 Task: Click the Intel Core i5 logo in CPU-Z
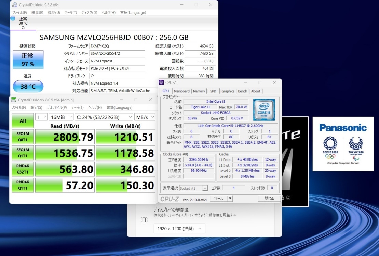(264, 110)
